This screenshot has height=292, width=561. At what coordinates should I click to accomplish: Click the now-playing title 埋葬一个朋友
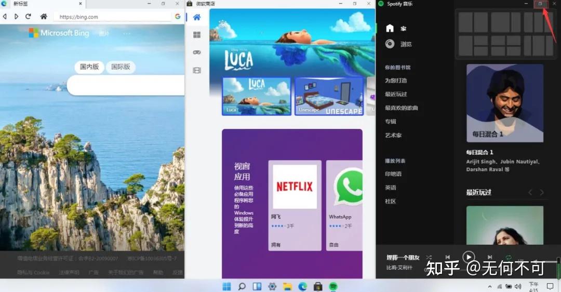pos(403,257)
